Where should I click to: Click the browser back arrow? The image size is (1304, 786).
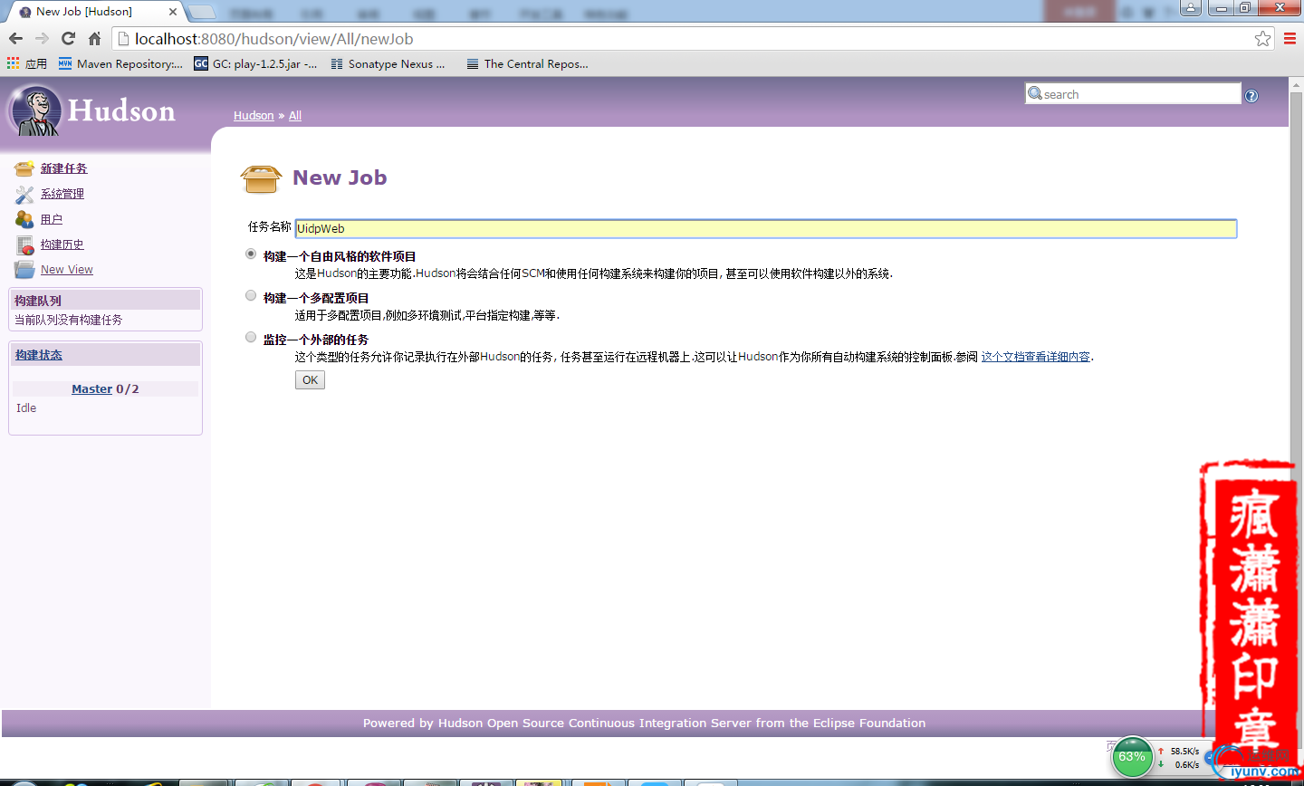pos(15,38)
